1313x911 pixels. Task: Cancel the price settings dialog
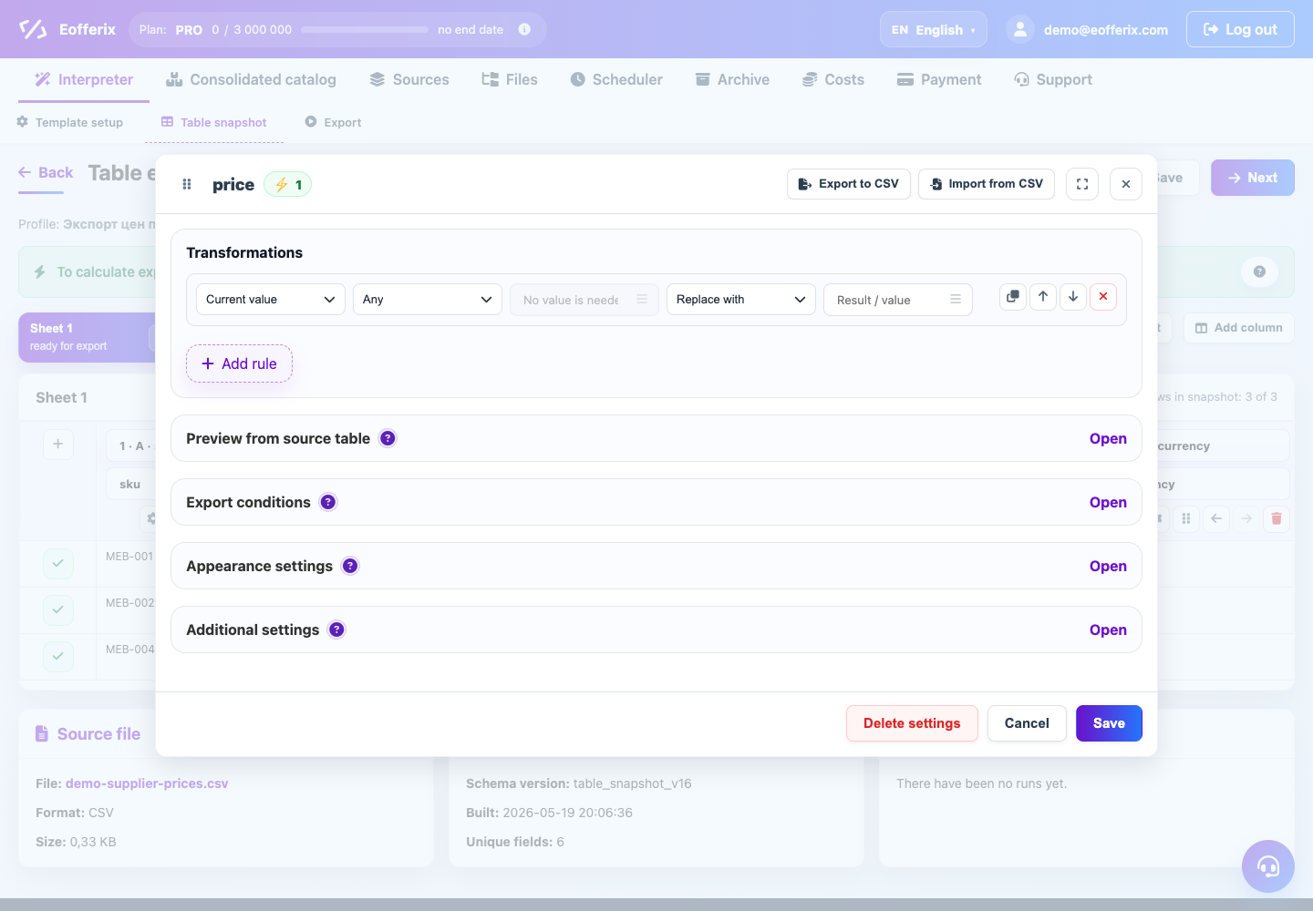(x=1027, y=723)
